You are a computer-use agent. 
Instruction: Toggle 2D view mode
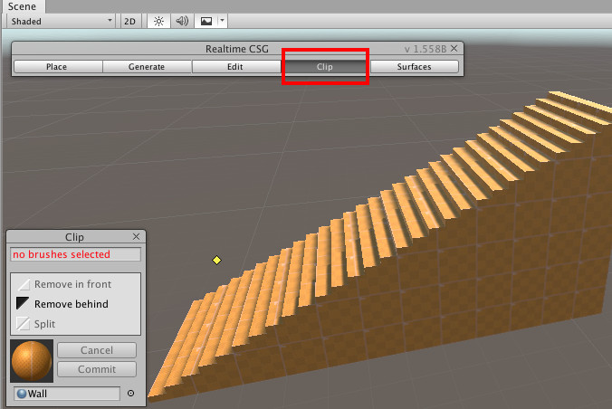coord(129,21)
